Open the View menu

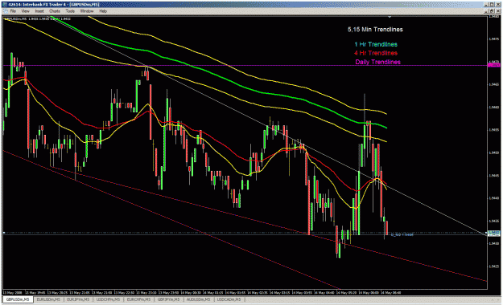pyautogui.click(x=25, y=11)
